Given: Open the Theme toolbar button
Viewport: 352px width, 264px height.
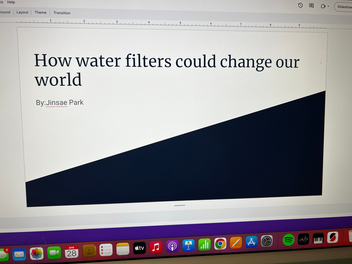Looking at the screenshot, I should [x=40, y=12].
